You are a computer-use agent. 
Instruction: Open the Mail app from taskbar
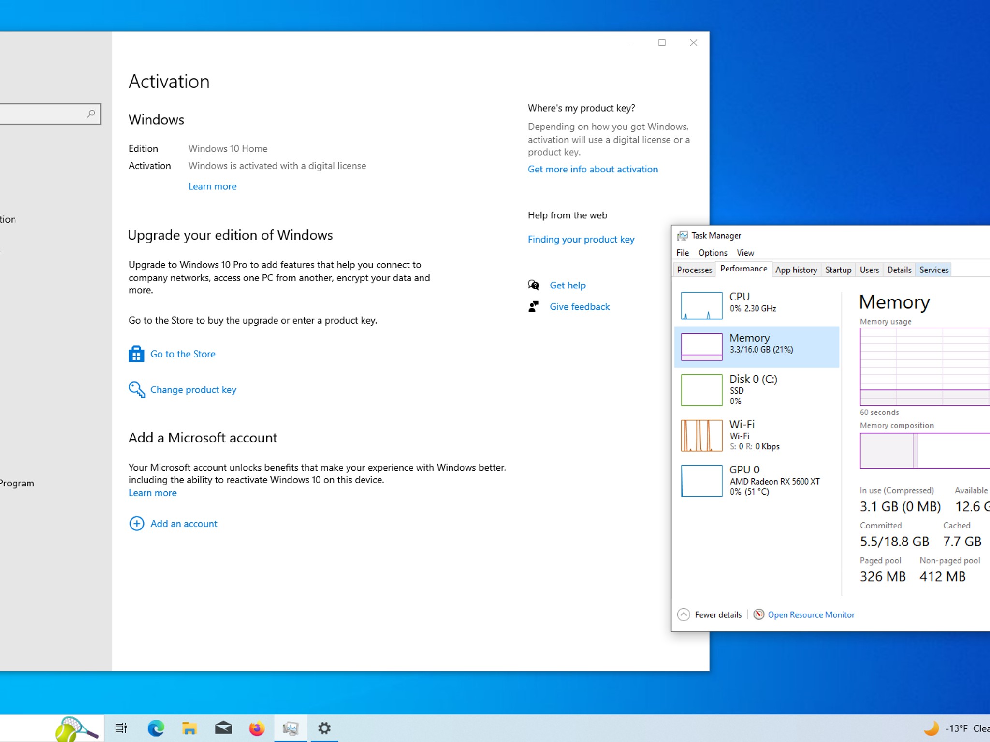[223, 728]
